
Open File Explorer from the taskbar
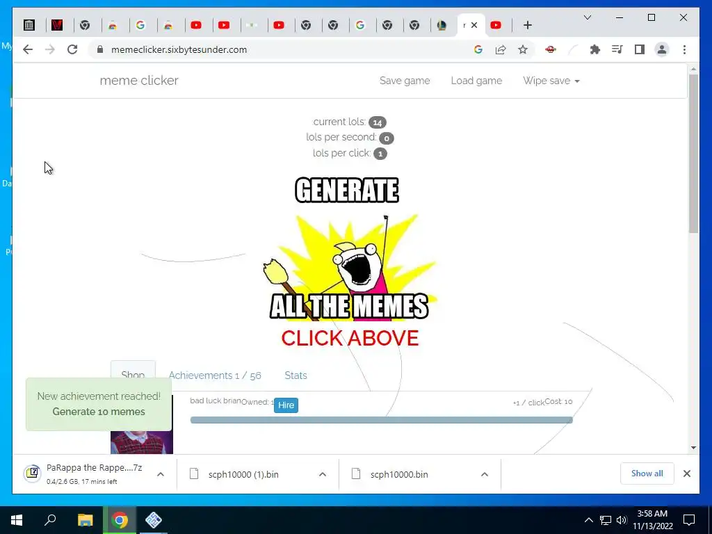(x=85, y=520)
